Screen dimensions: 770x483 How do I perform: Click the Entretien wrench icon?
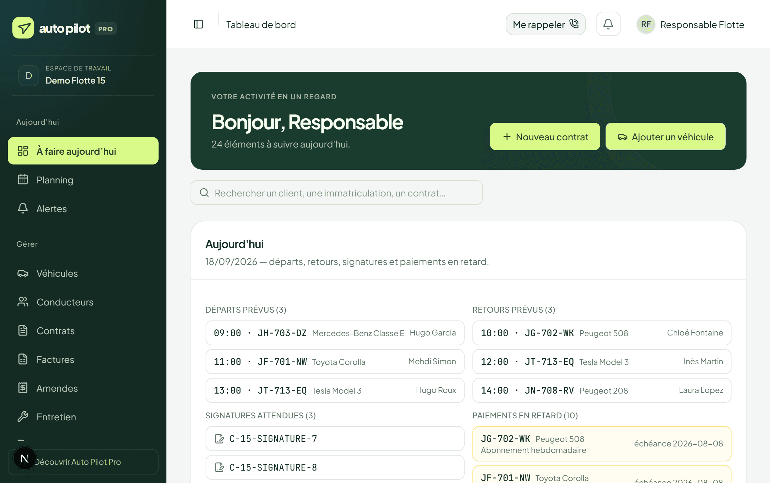23,416
